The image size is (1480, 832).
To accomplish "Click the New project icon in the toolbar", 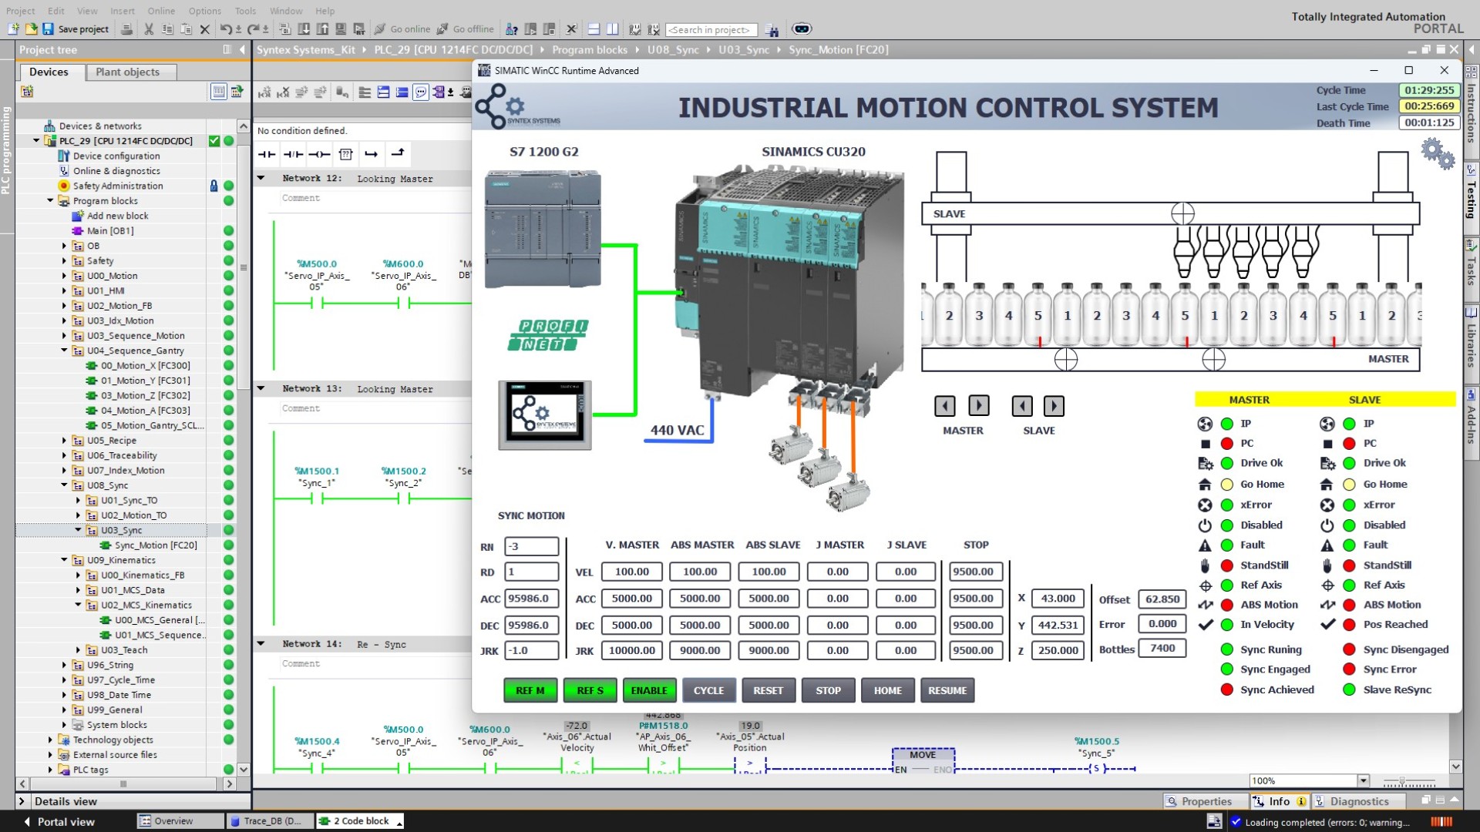I will tap(14, 29).
